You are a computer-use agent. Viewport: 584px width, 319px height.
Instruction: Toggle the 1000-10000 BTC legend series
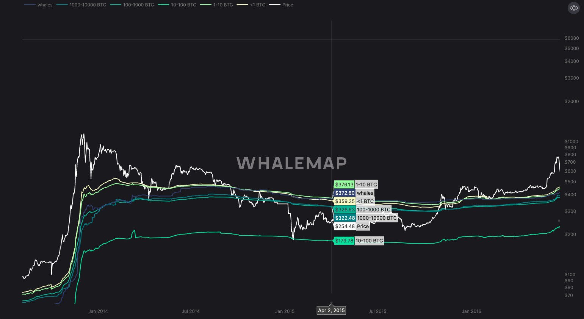[x=81, y=5]
